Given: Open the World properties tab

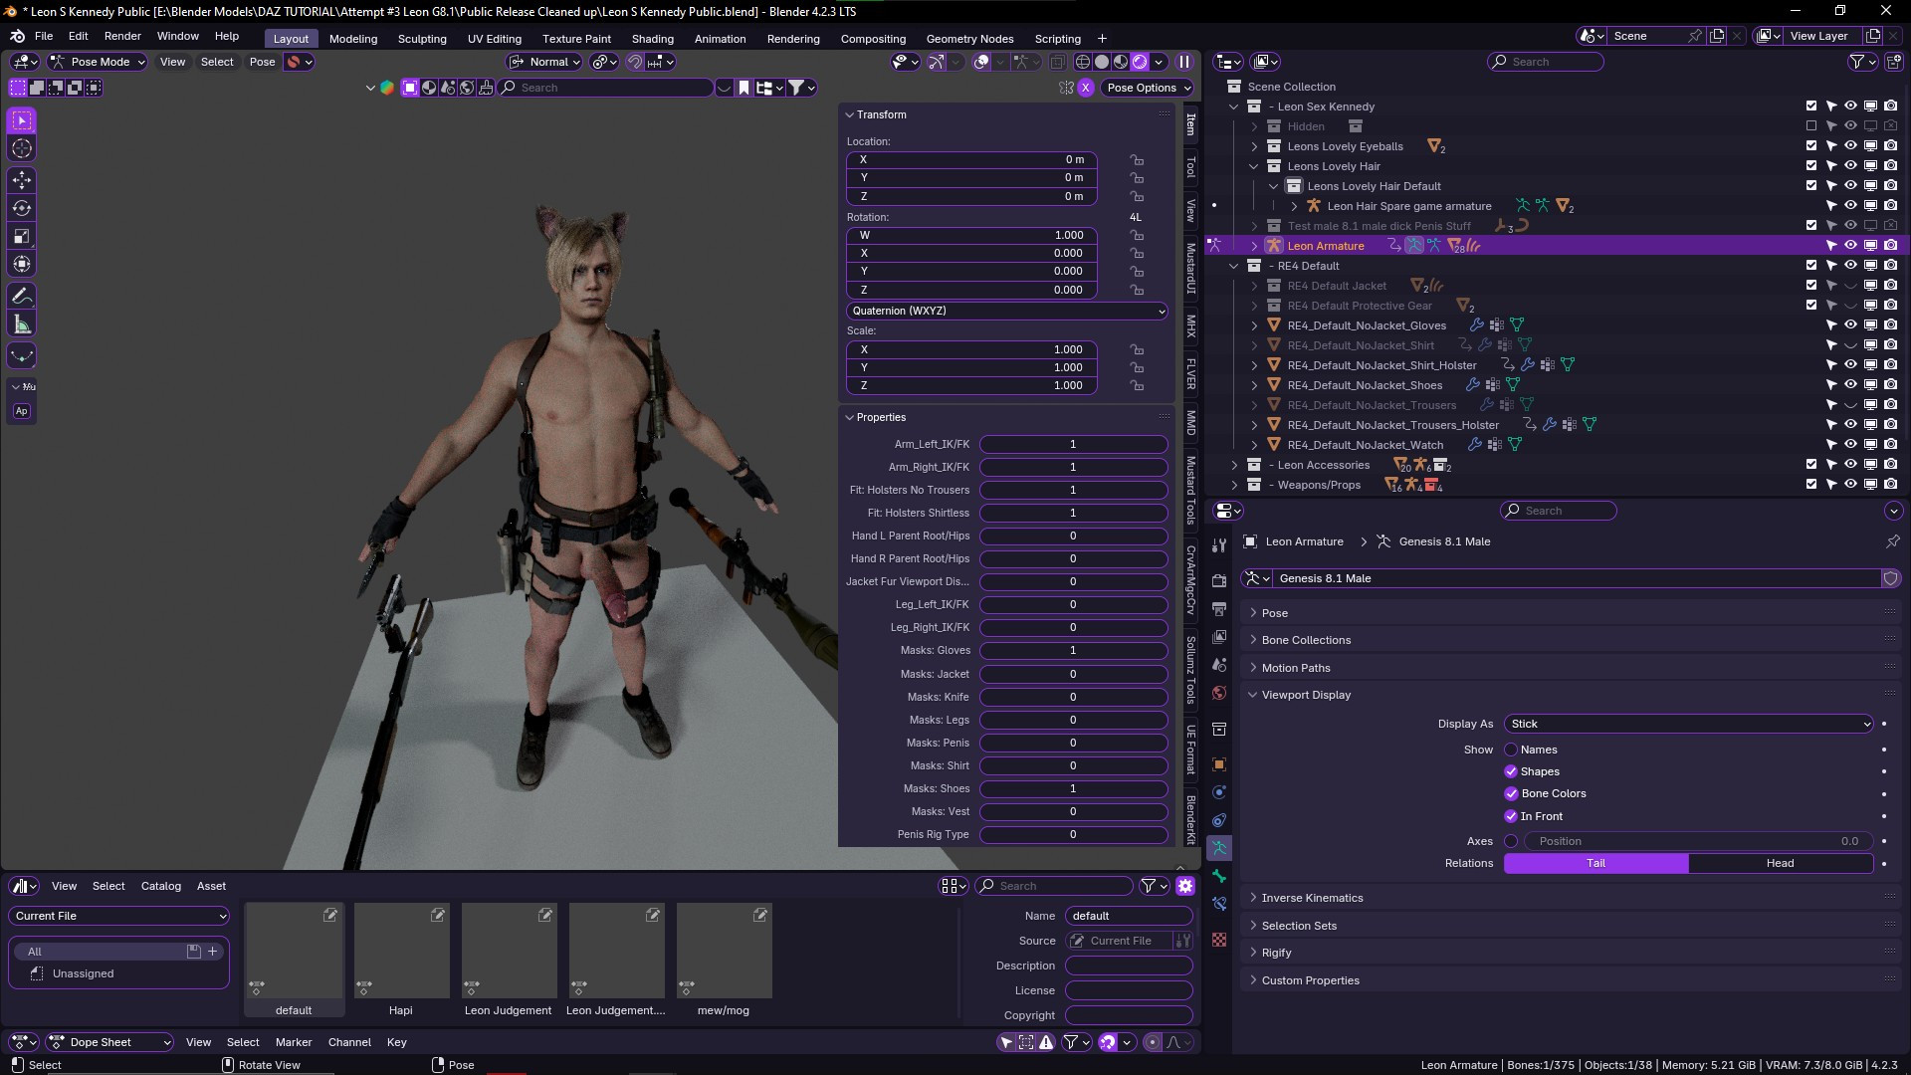Looking at the screenshot, I should (1219, 693).
